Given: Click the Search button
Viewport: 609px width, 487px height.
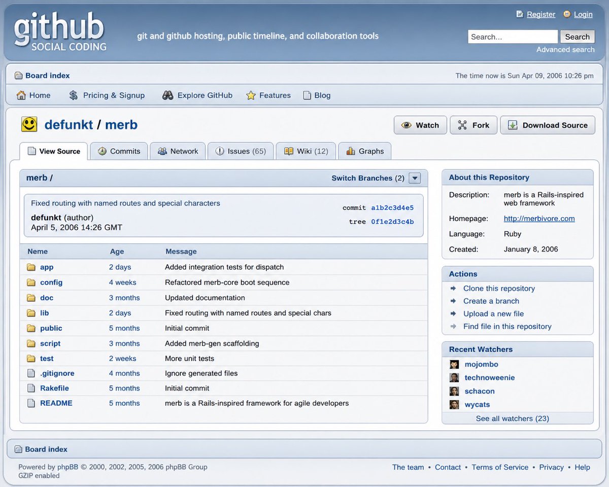Looking at the screenshot, I should pos(577,37).
